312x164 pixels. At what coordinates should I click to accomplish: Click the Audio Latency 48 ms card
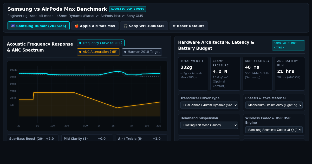258,74
